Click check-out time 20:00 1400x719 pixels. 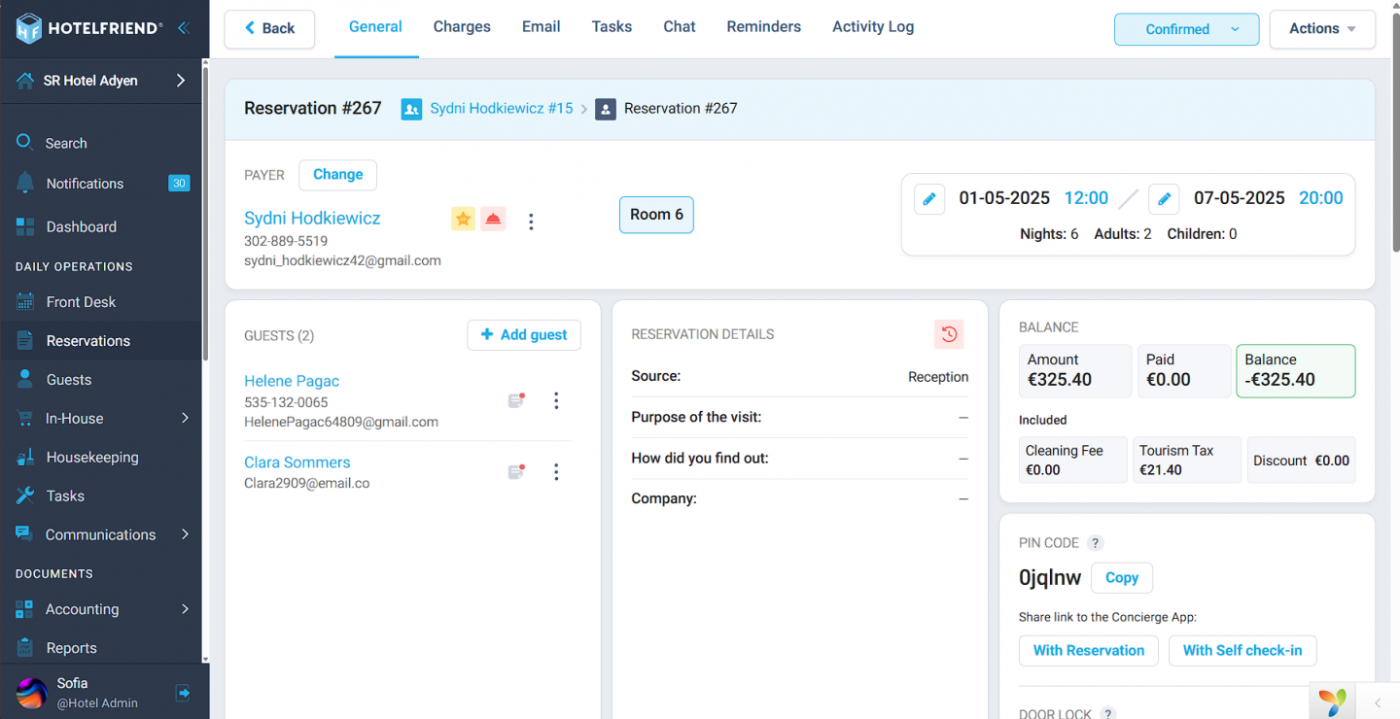click(x=1321, y=198)
